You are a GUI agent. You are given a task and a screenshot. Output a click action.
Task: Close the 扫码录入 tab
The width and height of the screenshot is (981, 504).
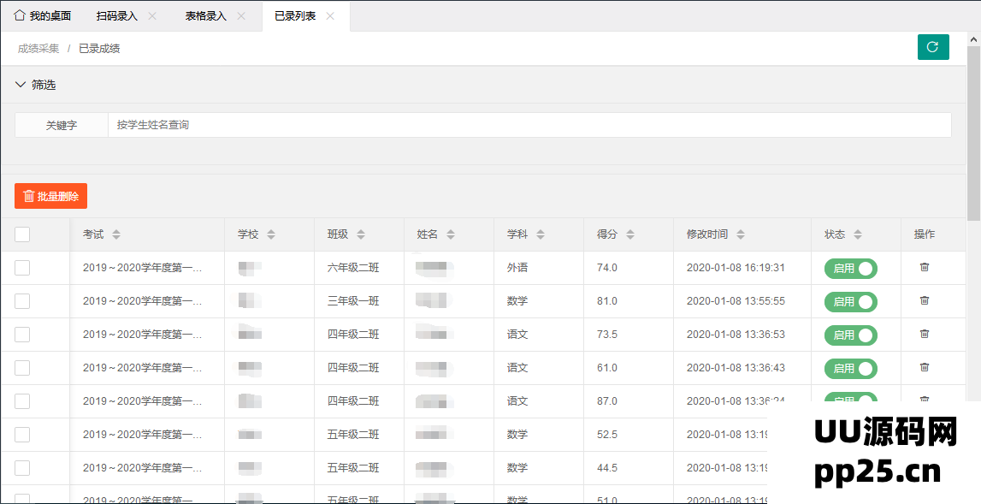click(x=152, y=16)
